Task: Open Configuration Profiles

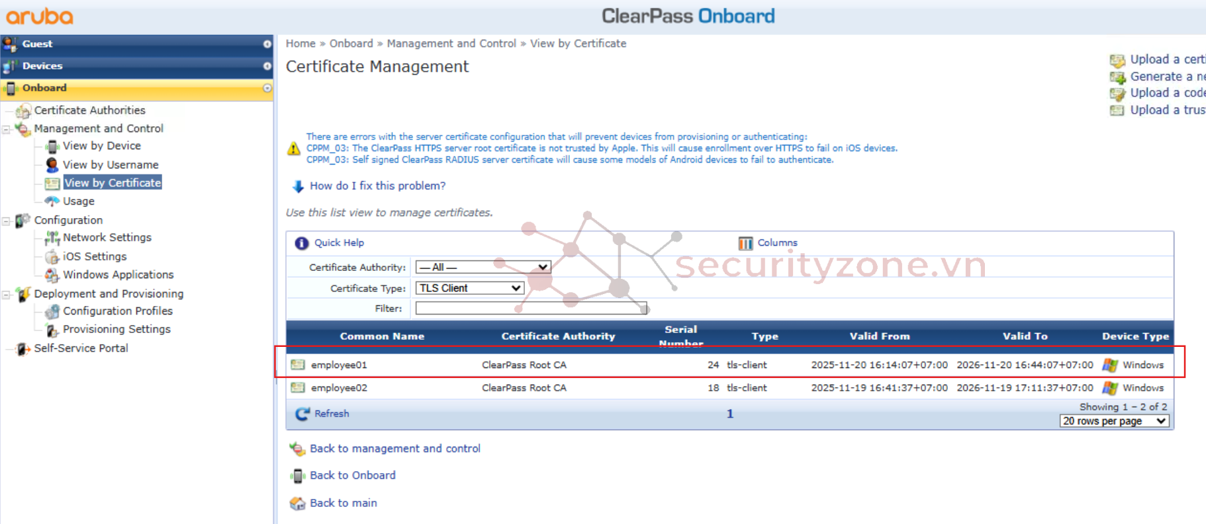Action: 118,311
